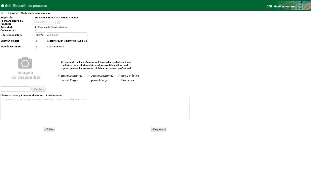Viewport: 311px width, 176px height.
Task: Click the Fecha Apertura date field
Action: (45, 22)
